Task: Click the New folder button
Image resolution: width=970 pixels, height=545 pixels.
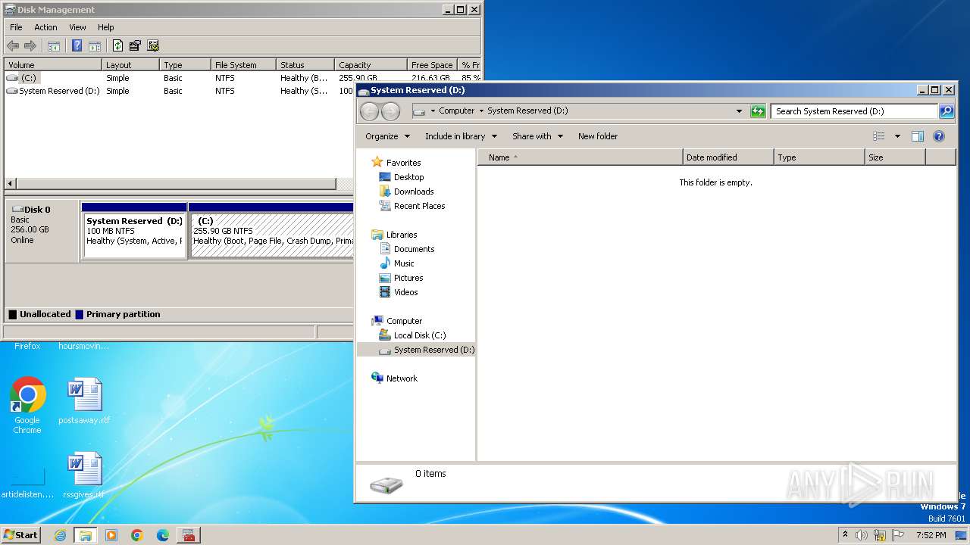Action: pos(598,136)
